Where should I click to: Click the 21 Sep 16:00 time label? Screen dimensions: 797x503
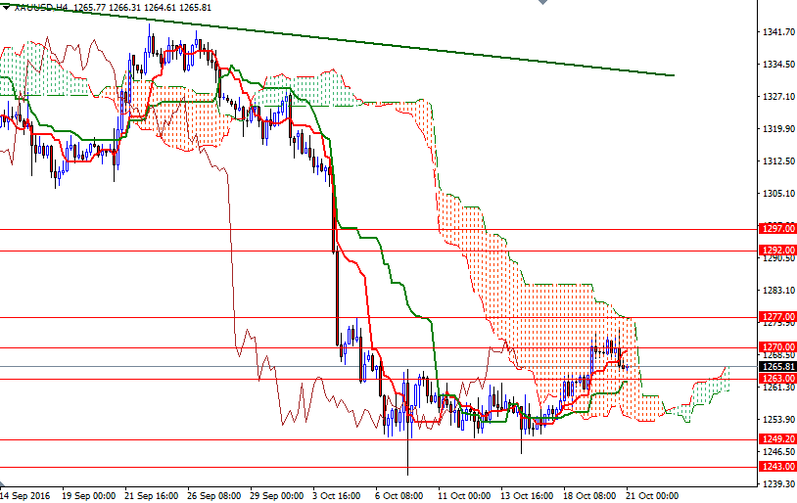tap(151, 495)
